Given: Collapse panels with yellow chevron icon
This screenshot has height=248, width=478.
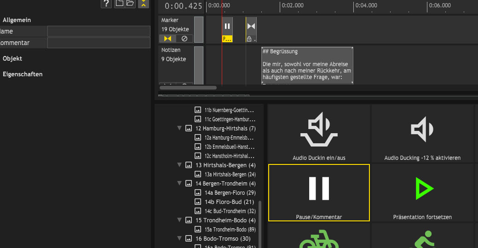Looking at the screenshot, I should (143, 4).
